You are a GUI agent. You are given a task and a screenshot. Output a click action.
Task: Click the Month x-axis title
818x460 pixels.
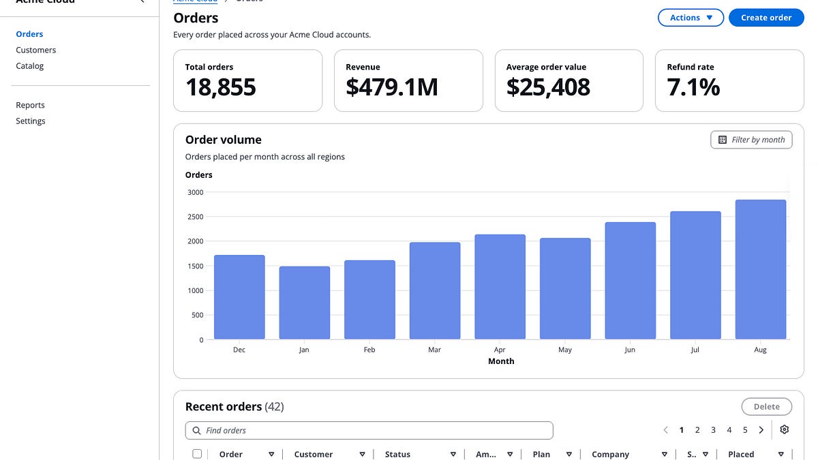501,361
